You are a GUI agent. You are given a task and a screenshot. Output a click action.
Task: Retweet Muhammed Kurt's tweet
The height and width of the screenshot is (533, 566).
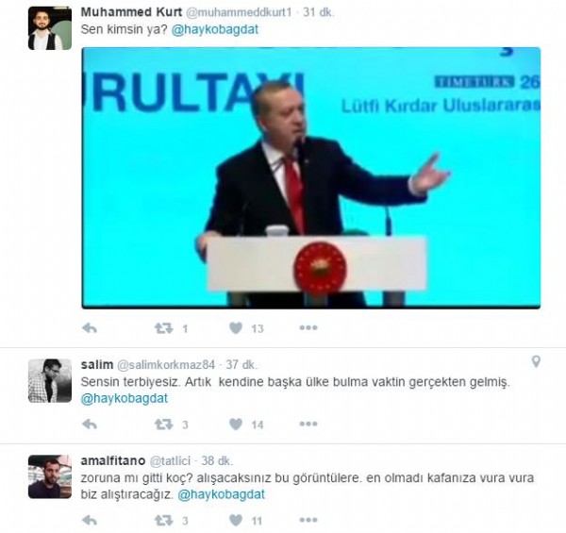pos(164,328)
